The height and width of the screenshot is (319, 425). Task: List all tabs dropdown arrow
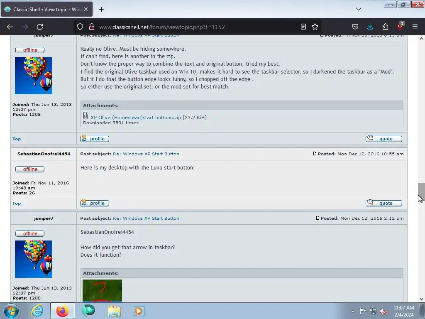(359, 9)
